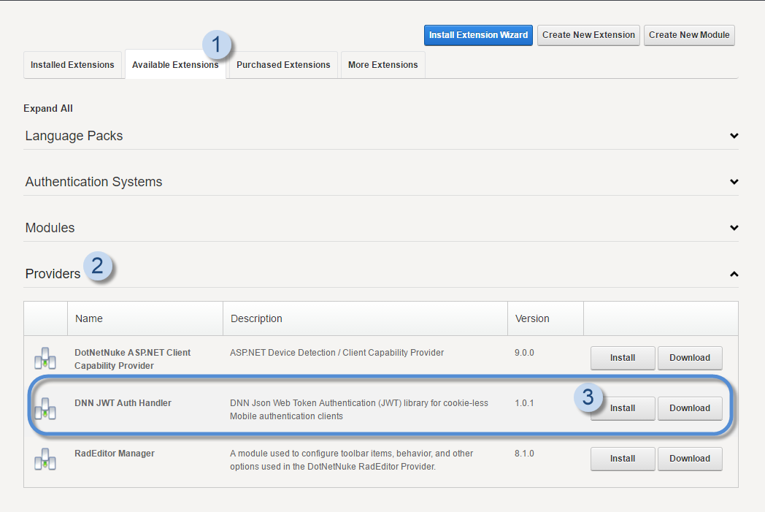This screenshot has width=765, height=512.
Task: Click the Name column header
Action: coord(89,318)
